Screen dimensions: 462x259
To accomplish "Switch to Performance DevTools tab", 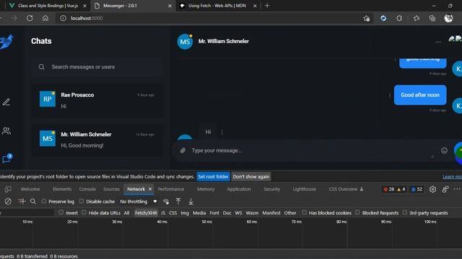I will (x=171, y=189).
